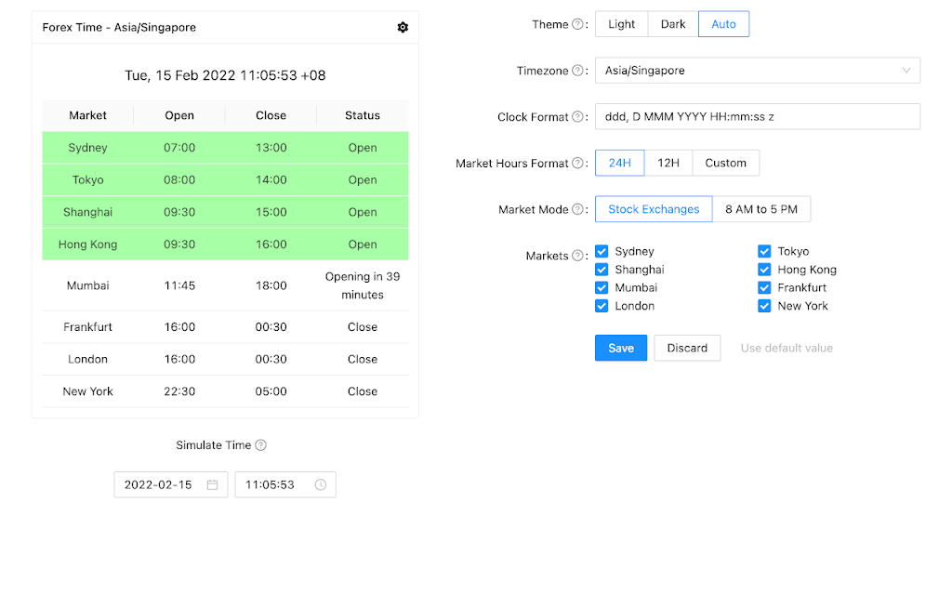
Task: Click the Shanghai row market name
Action: coord(87,212)
